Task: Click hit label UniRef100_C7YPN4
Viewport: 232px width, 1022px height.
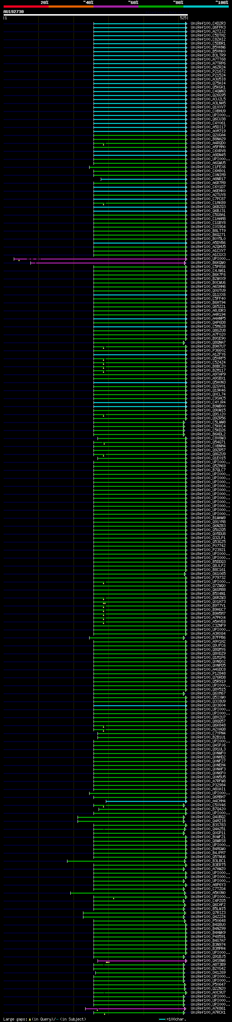Action: [x=208, y=733]
